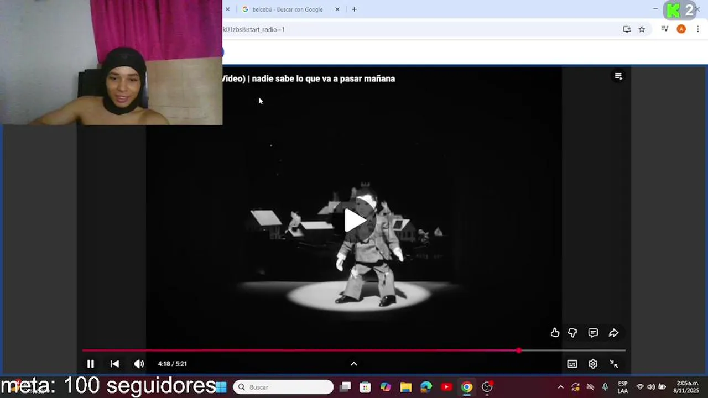The image size is (708, 398).
Task: Open Microsoft Edge from taskbar
Action: tap(426, 387)
